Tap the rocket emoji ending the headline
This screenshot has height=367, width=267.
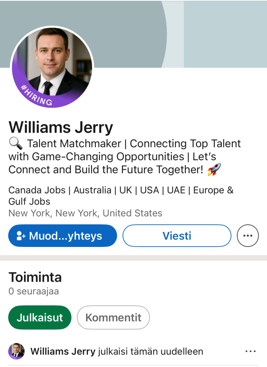tap(214, 170)
